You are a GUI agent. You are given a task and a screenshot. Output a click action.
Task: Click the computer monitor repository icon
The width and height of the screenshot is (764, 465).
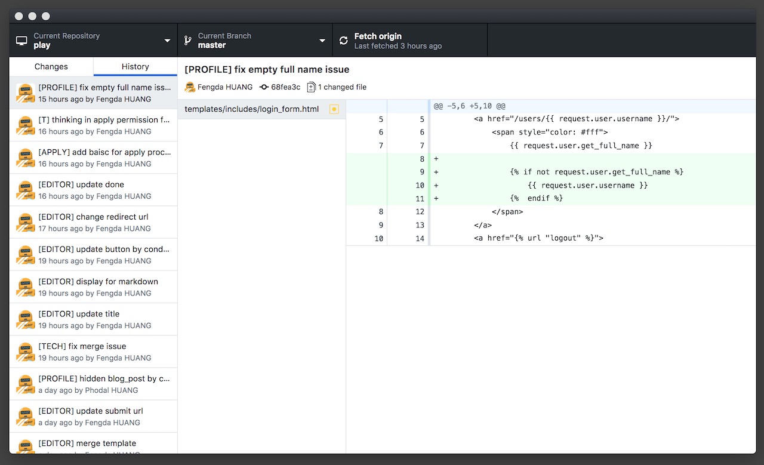pos(22,41)
